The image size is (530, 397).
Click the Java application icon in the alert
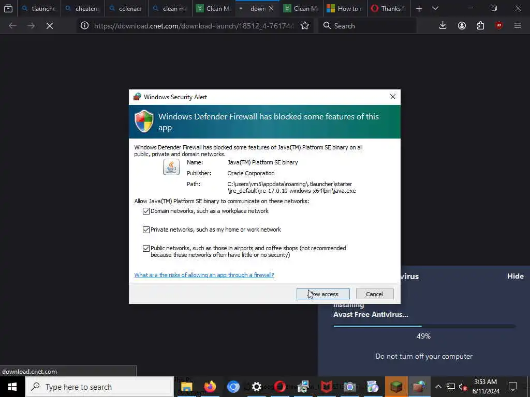point(171,167)
